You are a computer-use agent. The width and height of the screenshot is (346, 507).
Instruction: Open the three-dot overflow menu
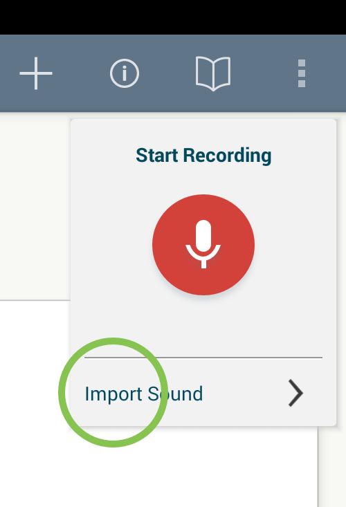[x=302, y=73]
